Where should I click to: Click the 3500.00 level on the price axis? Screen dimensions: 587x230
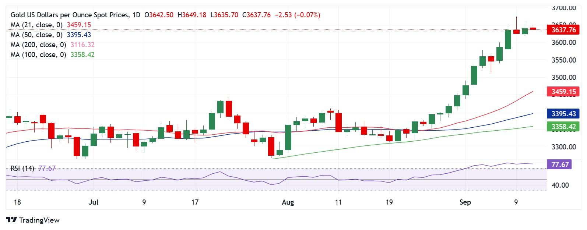click(x=564, y=77)
